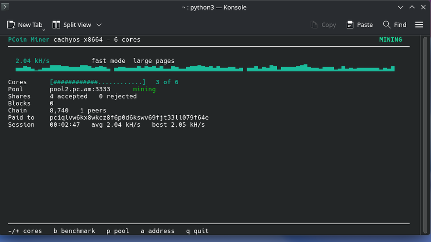
Task: Open the Find search tool
Action: [x=395, y=25]
